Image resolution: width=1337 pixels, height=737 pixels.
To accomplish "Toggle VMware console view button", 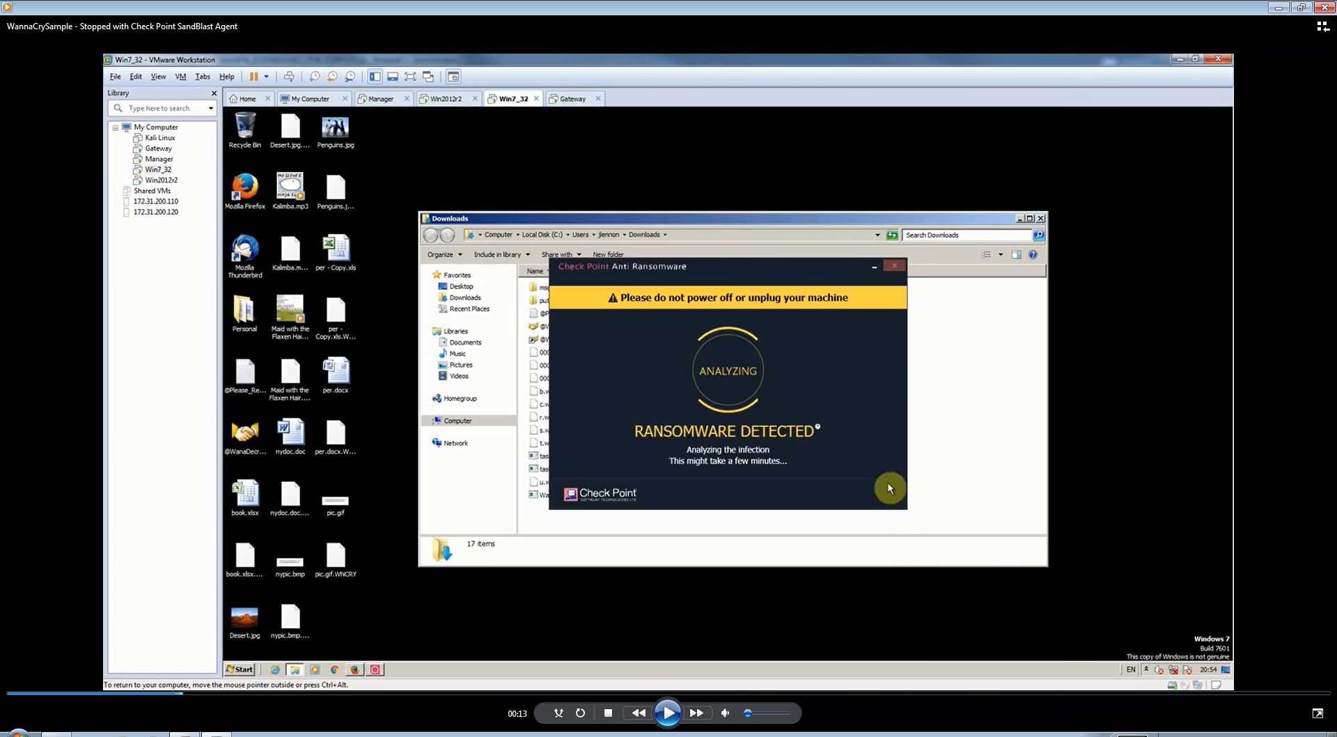I will [453, 77].
